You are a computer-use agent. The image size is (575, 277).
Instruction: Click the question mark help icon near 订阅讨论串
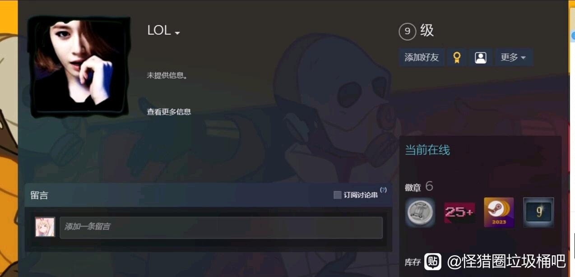pos(383,190)
